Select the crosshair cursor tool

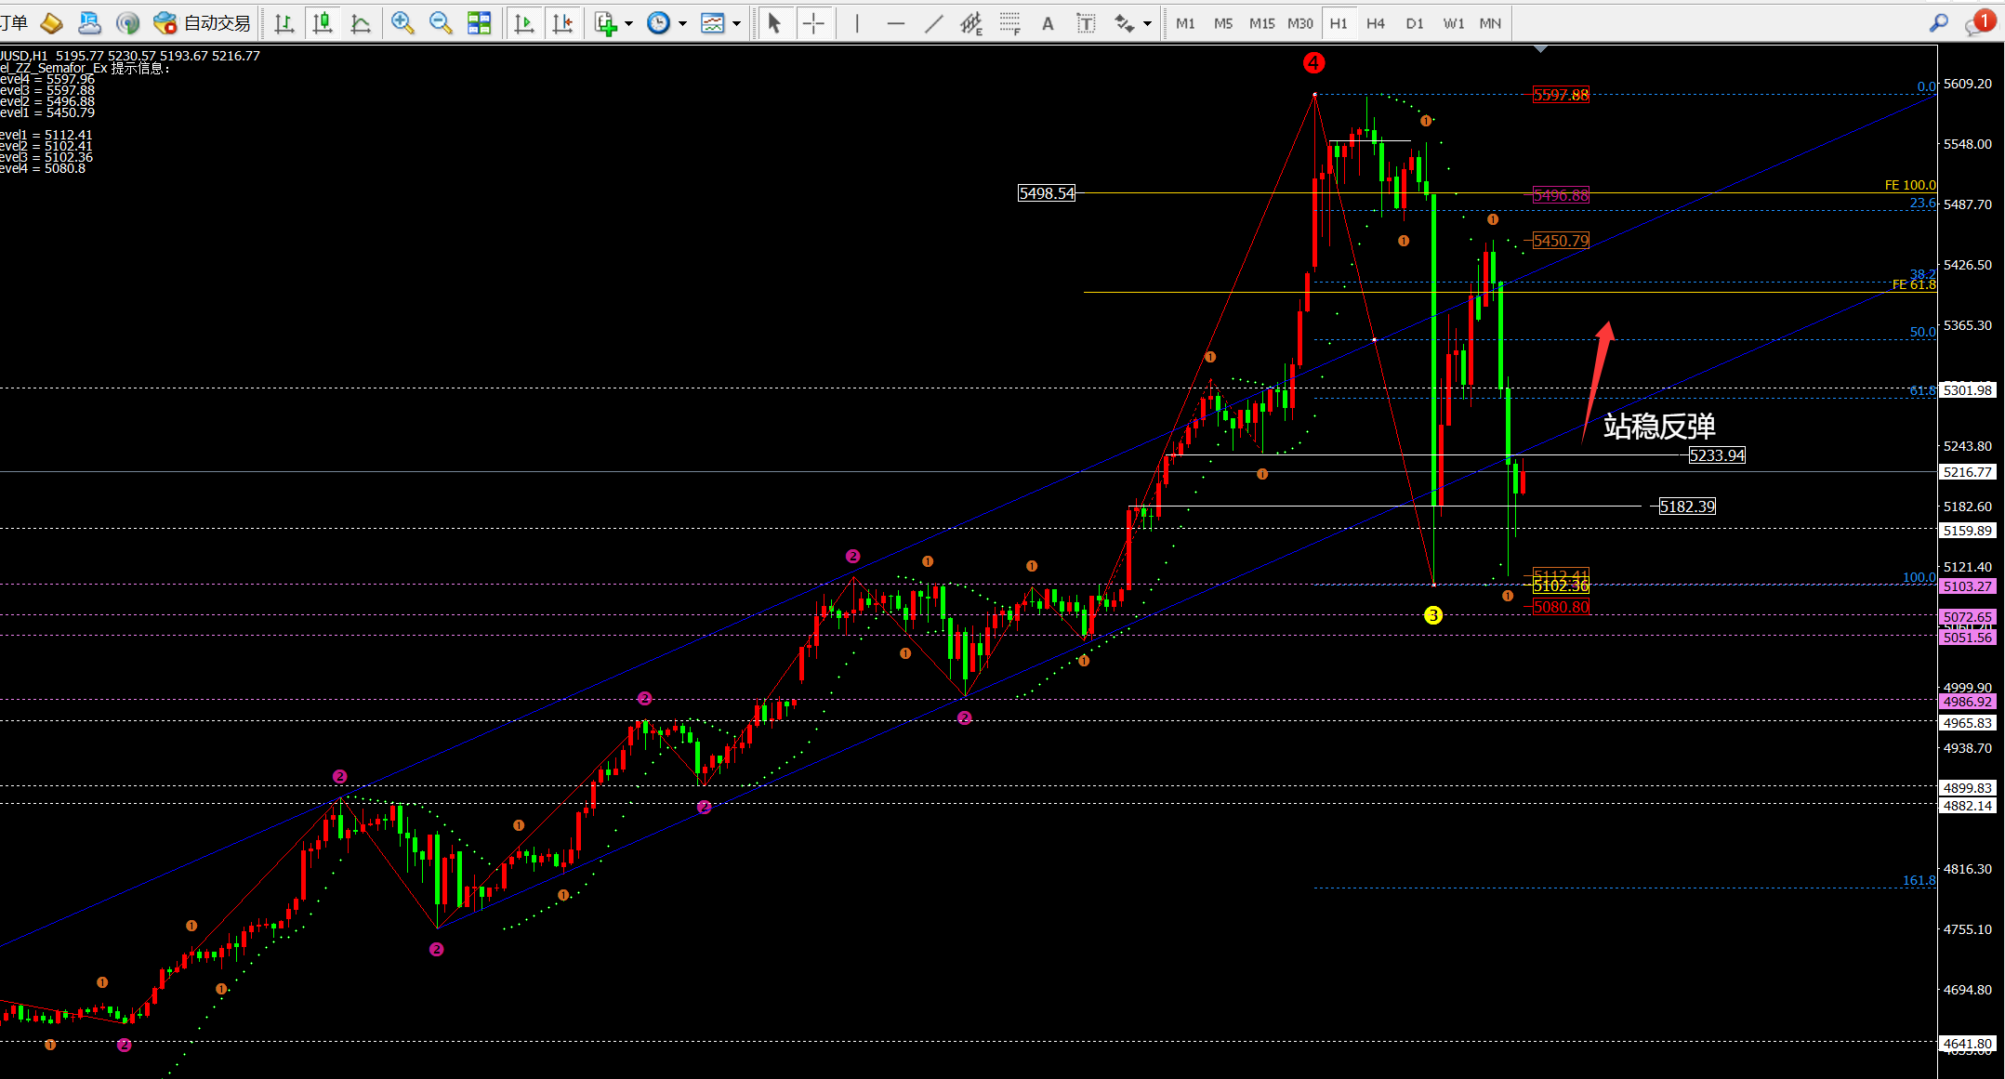[813, 23]
